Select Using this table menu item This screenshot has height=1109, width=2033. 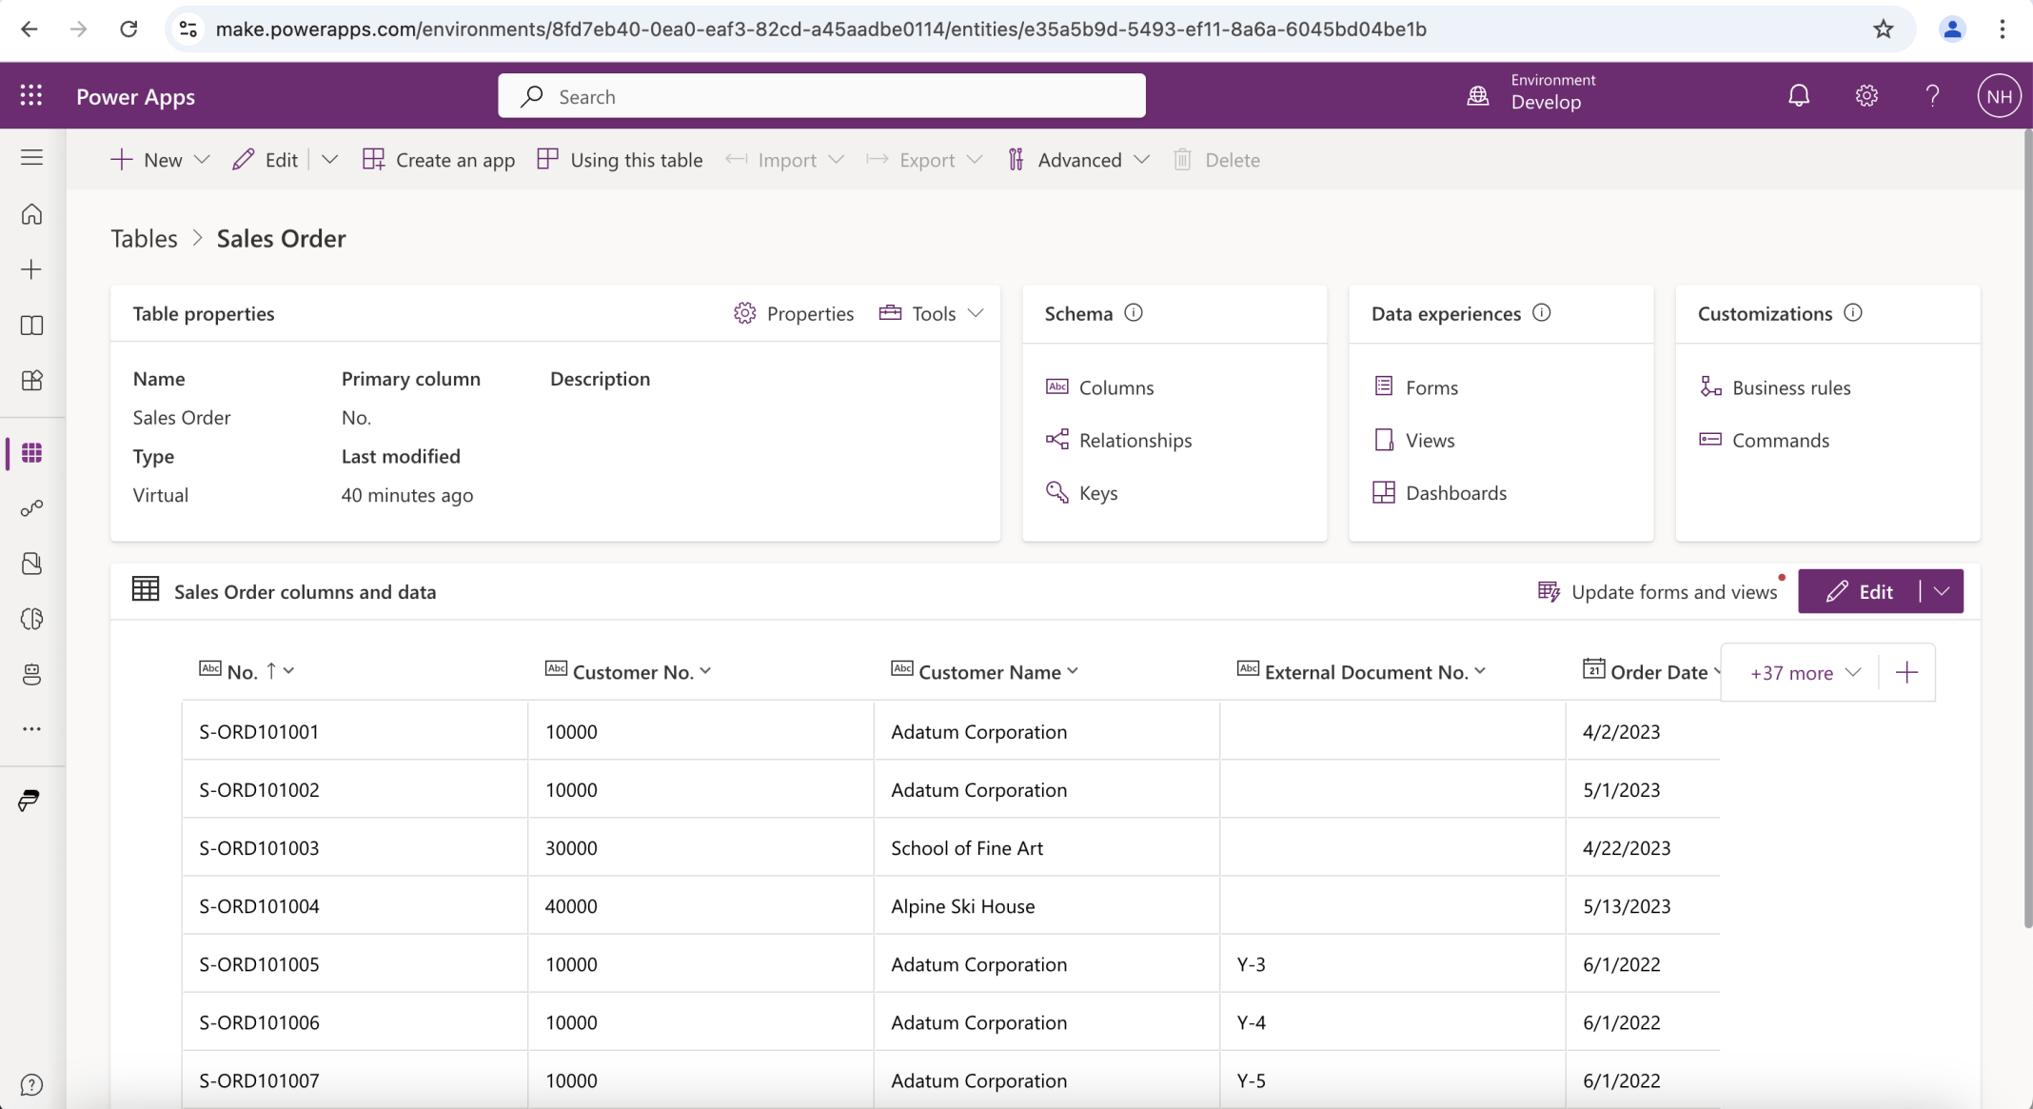coord(620,160)
